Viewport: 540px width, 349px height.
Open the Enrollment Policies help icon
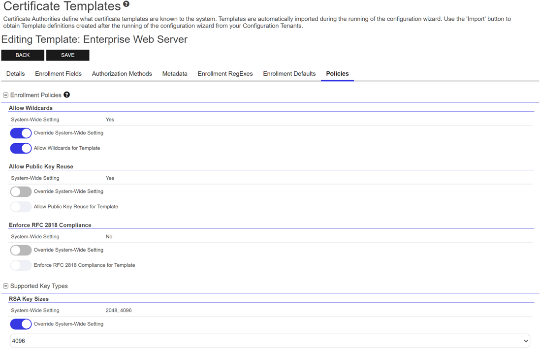67,95
